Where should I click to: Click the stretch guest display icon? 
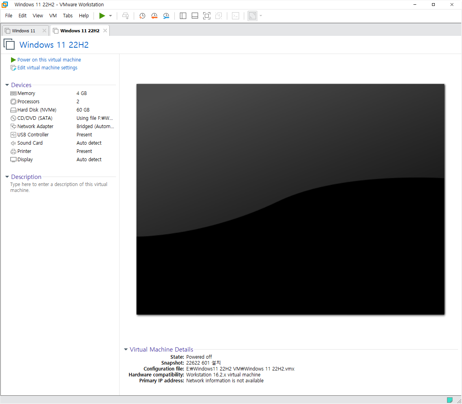tap(253, 16)
